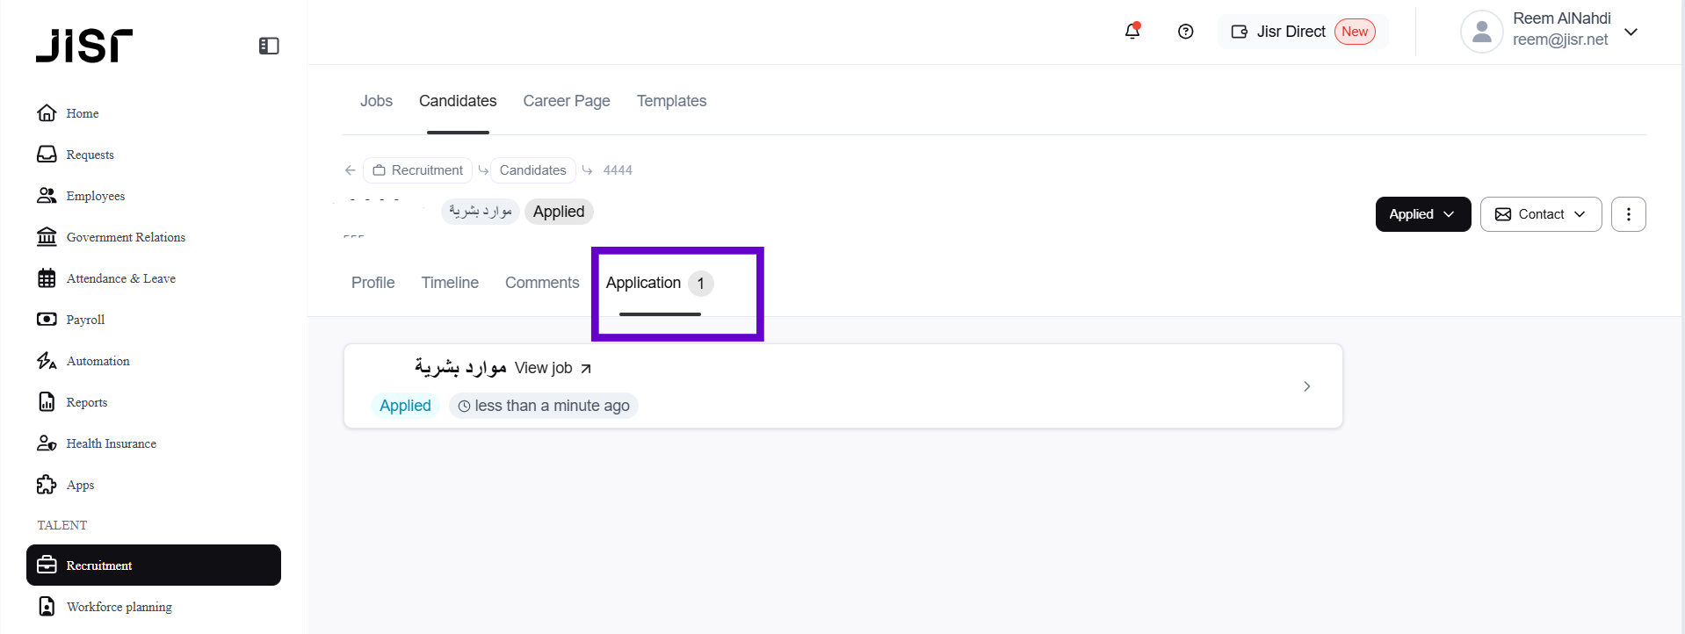
Task: Open Workforce planning in sidebar
Action: (119, 607)
